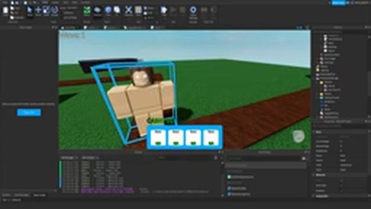Open the green Terrain Editor
The width and height of the screenshot is (371, 209).
[x=87, y=11]
